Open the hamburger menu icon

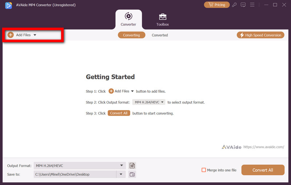tap(252, 5)
